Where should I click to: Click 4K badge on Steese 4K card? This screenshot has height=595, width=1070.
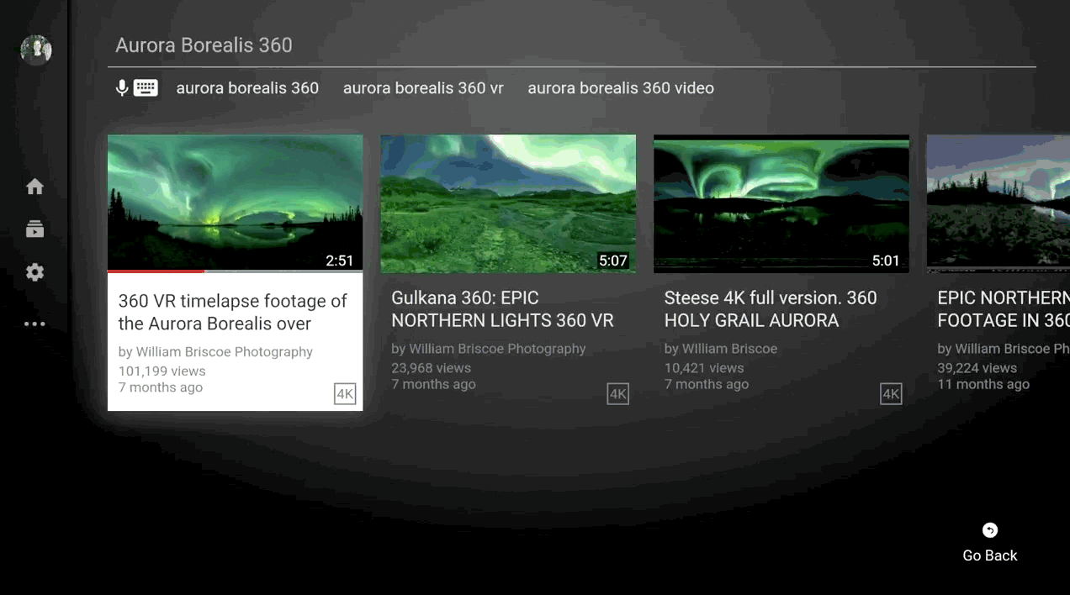[891, 394]
